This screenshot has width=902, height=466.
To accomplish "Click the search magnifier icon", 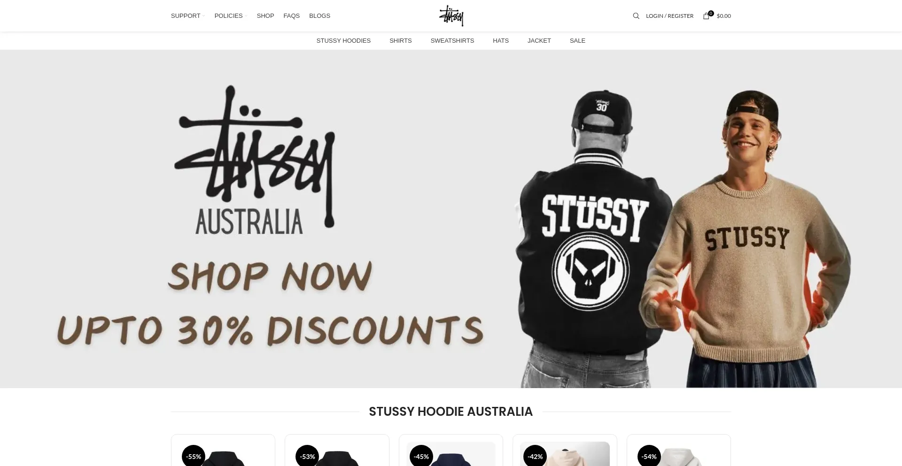I will 636,16.
